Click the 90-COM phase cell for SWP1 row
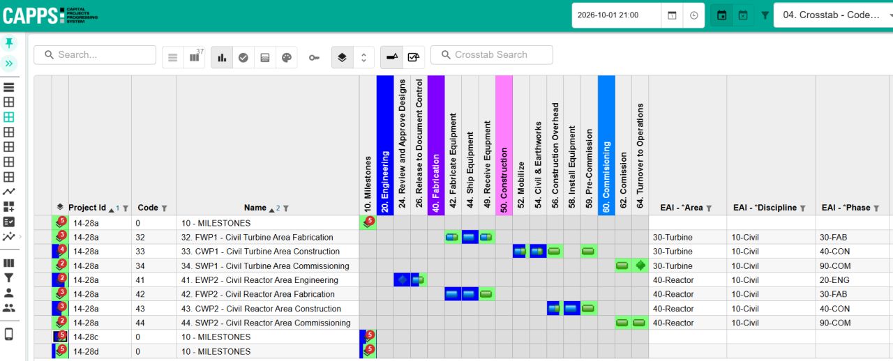This screenshot has height=361, width=893. [x=853, y=266]
